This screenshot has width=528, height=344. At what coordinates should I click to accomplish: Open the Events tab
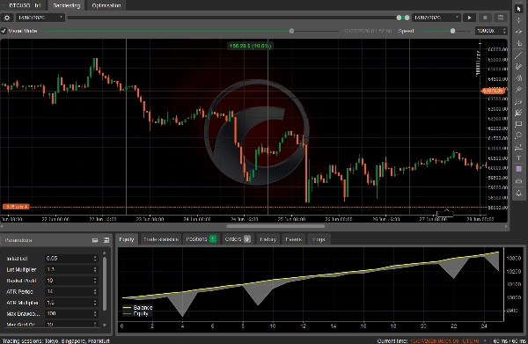click(293, 239)
